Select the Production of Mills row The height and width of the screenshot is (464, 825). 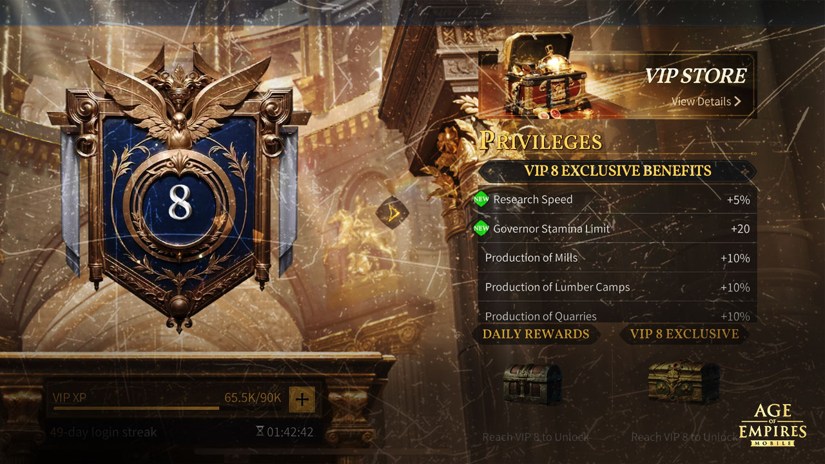617,258
